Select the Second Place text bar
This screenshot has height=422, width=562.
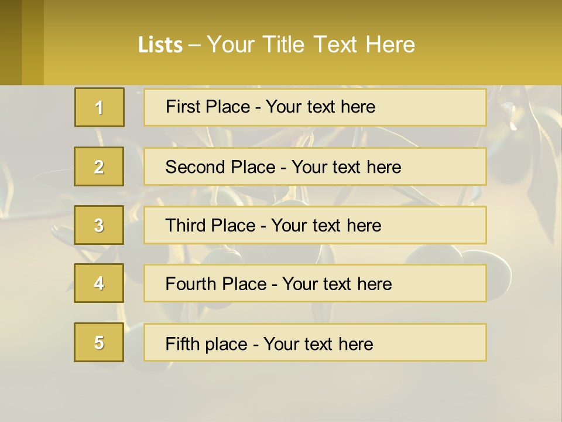pyautogui.click(x=315, y=166)
